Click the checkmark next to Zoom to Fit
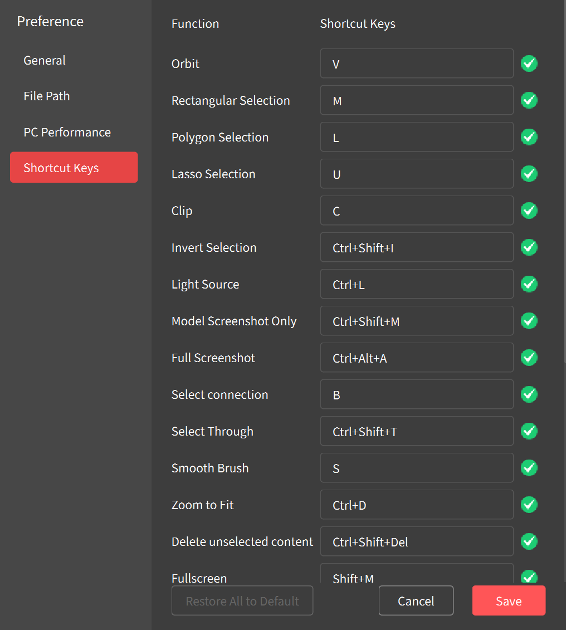 (529, 505)
